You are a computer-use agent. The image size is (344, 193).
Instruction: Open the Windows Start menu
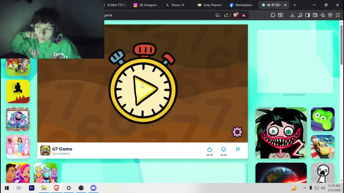[7, 188]
